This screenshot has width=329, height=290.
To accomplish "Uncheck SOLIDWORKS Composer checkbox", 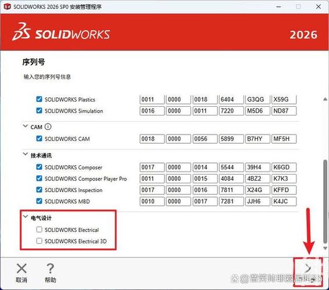I will point(39,167).
